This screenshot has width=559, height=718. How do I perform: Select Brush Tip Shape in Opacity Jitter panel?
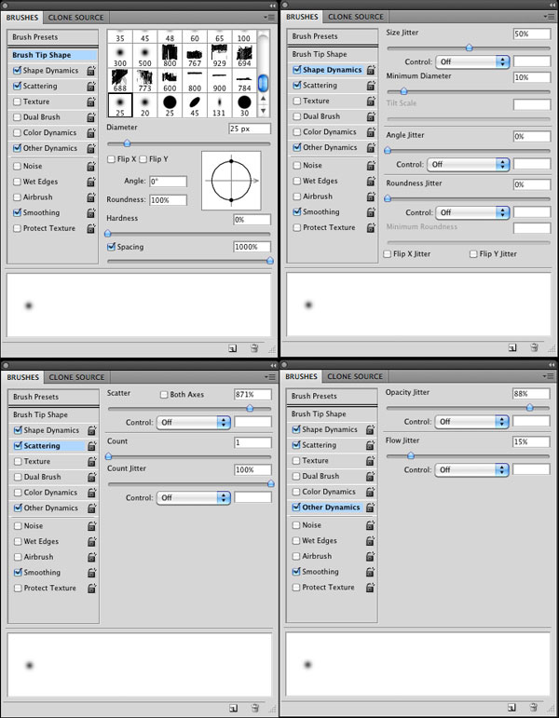pyautogui.click(x=332, y=414)
